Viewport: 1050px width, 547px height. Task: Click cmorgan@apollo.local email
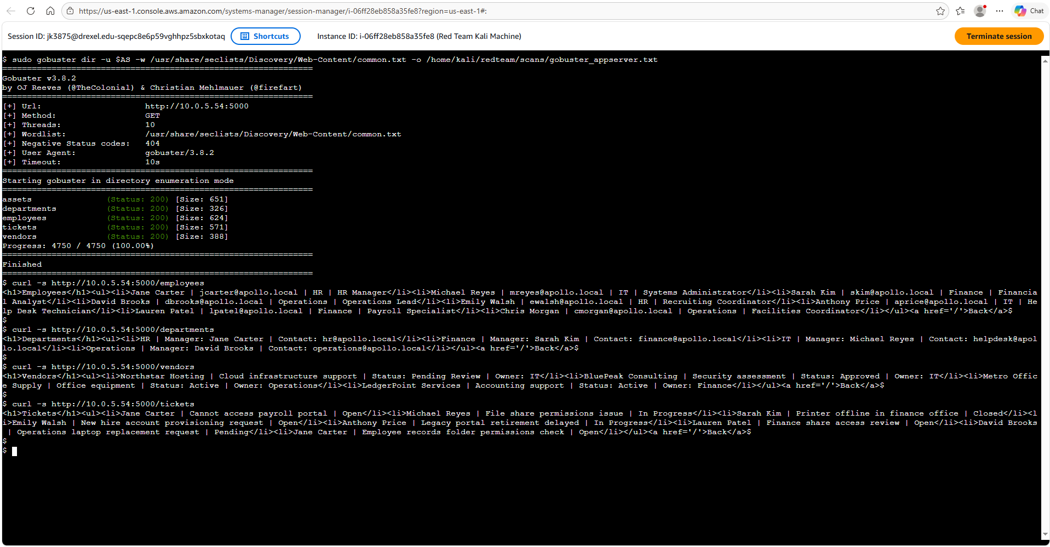[623, 311]
